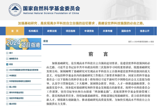Image resolution: width=157 pixels, height=106 pixels.
Task: Select 政策法规 in the navigation bar
Action: [52, 31]
